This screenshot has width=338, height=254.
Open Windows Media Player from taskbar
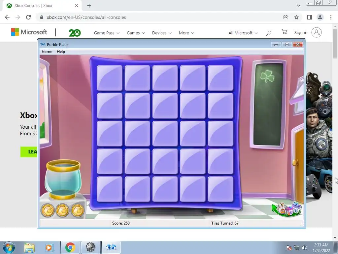[x=50, y=247]
